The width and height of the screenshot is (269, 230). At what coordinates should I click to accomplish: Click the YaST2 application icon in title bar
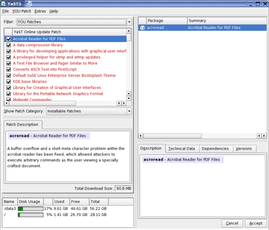(x=4, y=4)
